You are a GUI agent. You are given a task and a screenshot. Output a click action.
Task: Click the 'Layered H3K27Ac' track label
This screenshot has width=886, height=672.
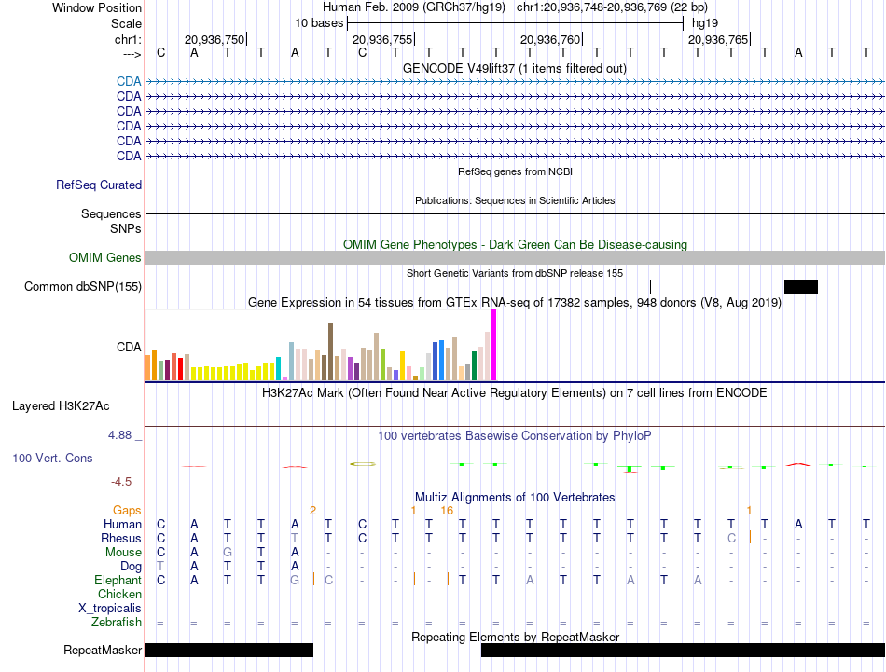click(61, 406)
